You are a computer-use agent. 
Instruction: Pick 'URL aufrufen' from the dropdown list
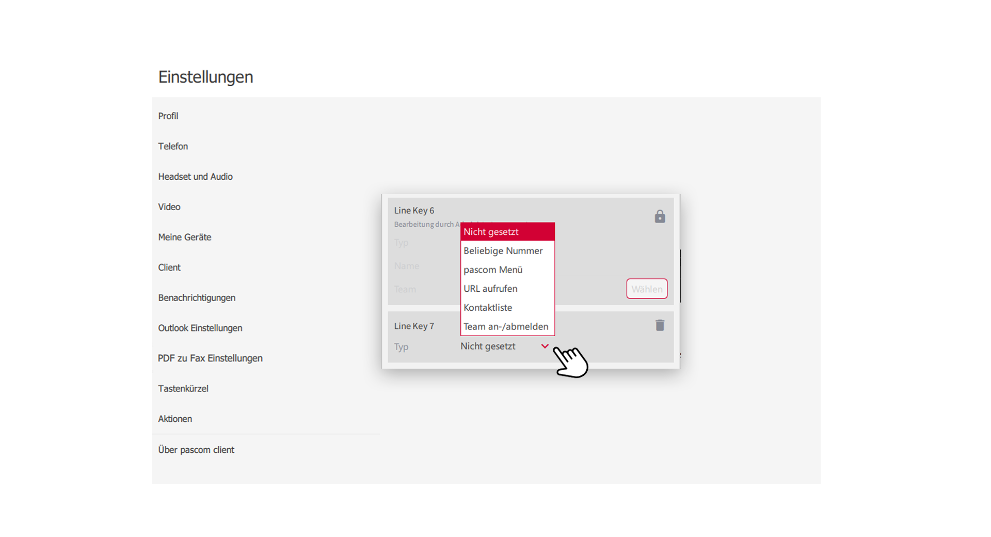tap(507, 289)
